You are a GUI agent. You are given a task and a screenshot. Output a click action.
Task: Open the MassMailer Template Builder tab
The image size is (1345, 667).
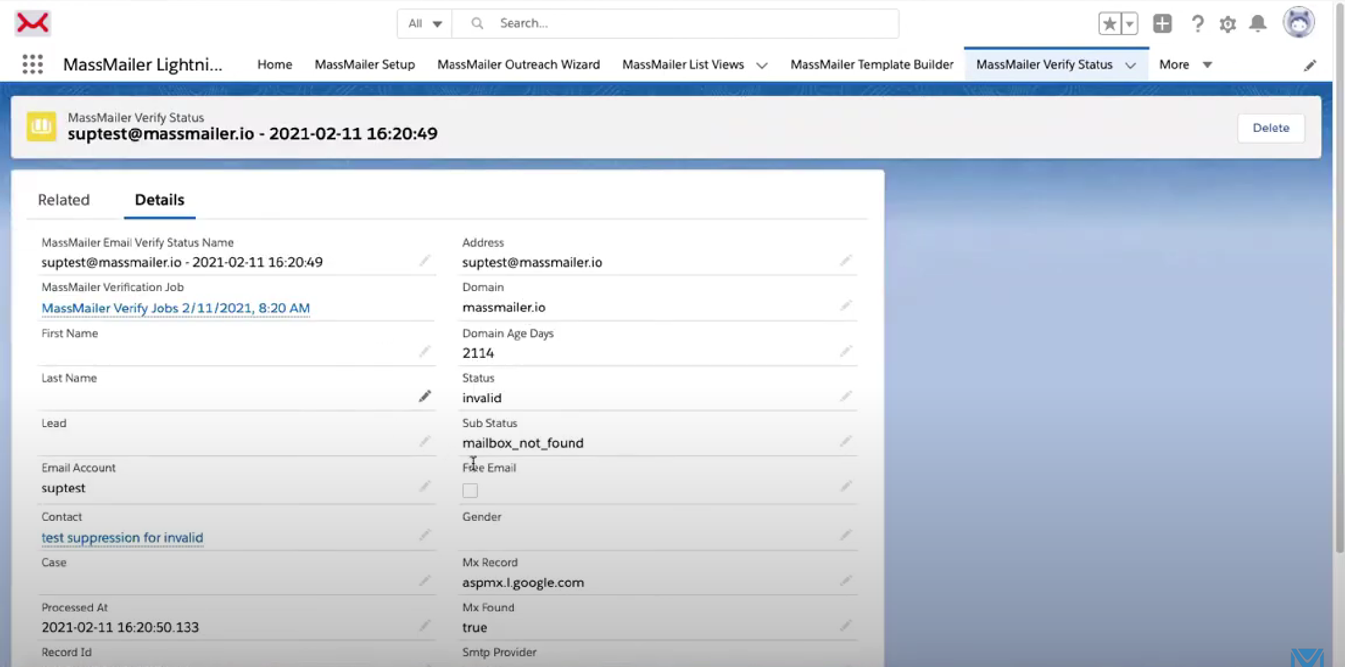[x=871, y=64]
